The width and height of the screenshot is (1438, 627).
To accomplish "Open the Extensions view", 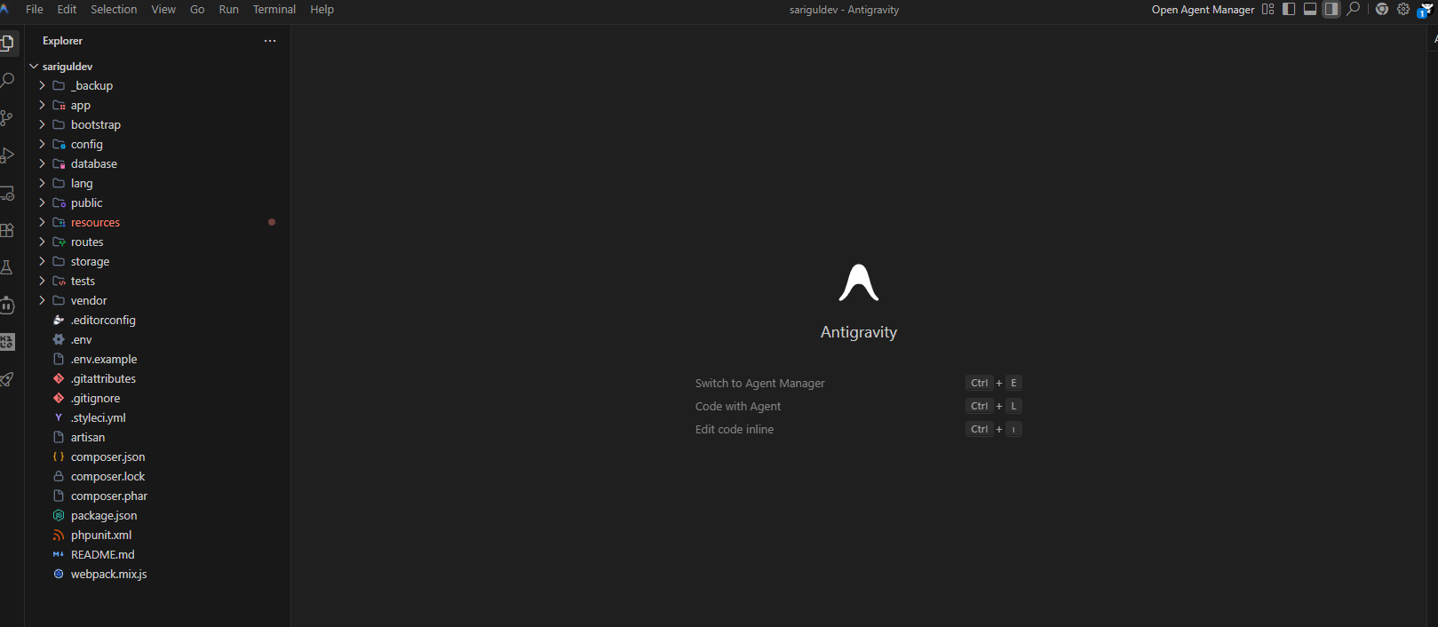I will [x=7, y=230].
